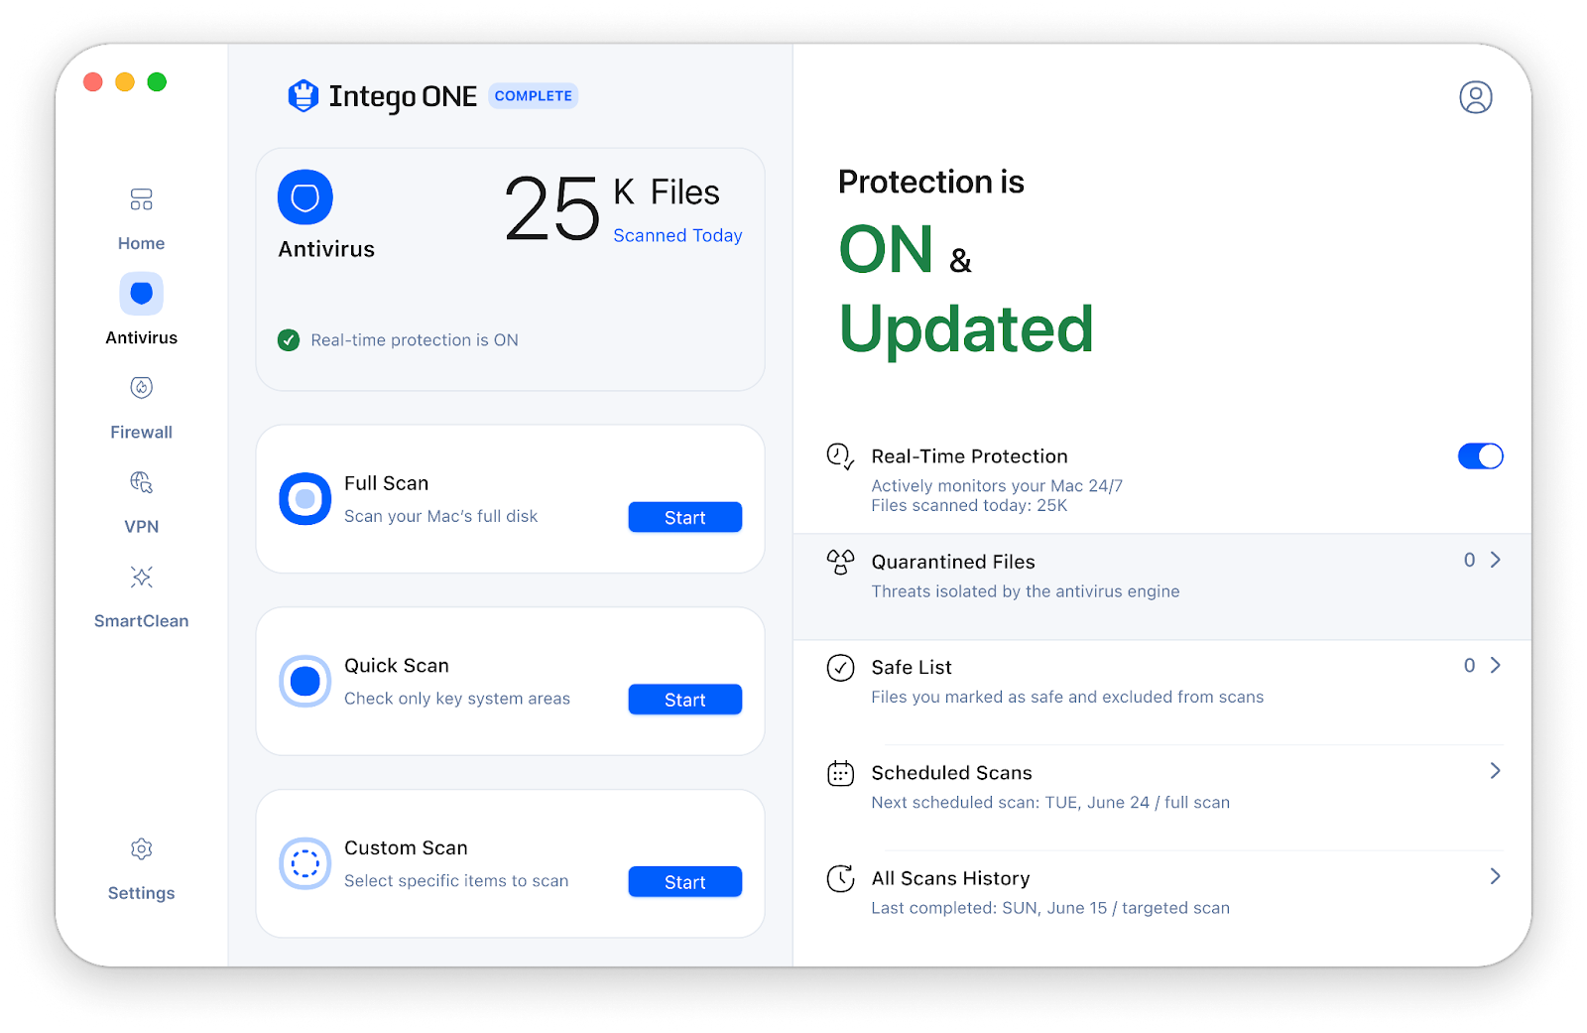Click the green real-time protection checkmark icon

click(289, 340)
